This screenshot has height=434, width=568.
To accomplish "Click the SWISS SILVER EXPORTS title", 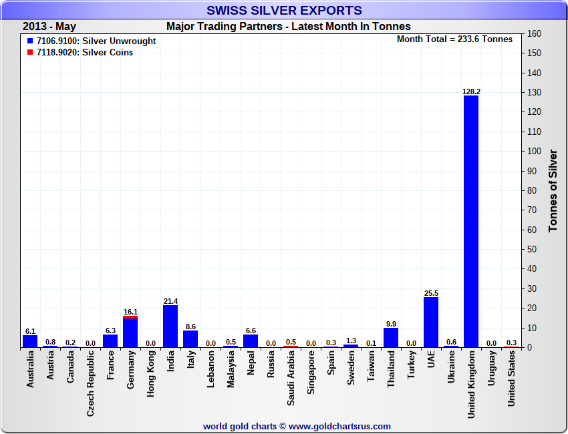I will pos(284,11).
